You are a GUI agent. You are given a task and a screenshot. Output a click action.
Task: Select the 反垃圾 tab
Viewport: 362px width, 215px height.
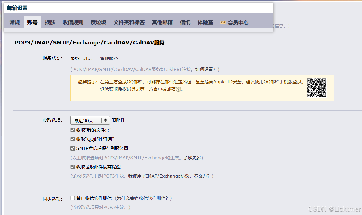98,22
